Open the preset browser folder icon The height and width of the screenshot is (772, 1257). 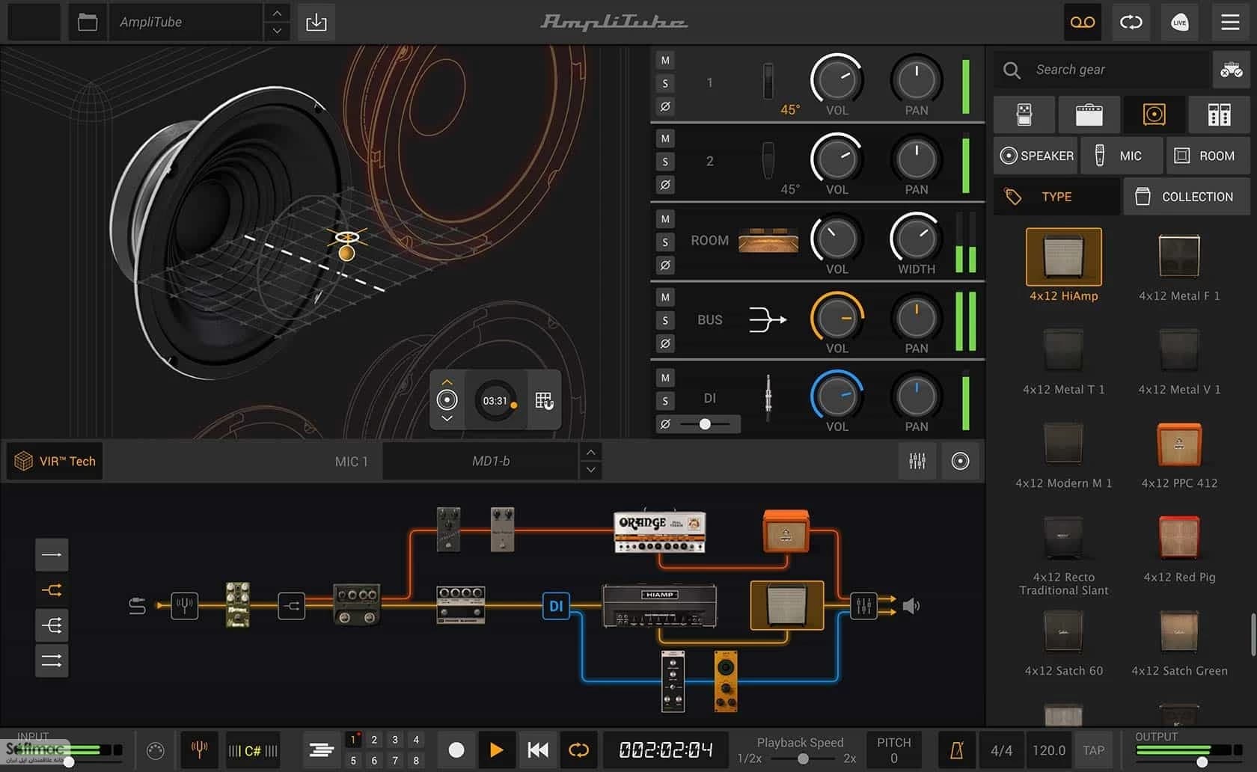[x=88, y=22]
